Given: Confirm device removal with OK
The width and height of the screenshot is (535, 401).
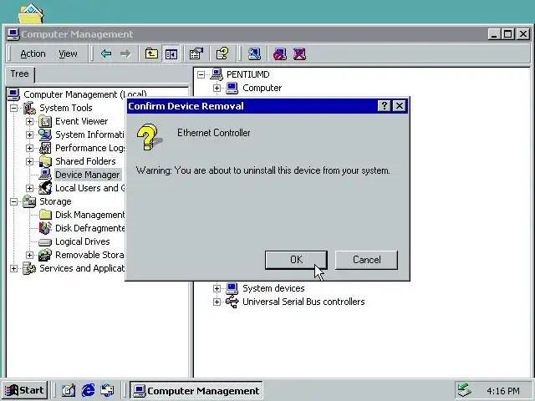Looking at the screenshot, I should point(296,260).
